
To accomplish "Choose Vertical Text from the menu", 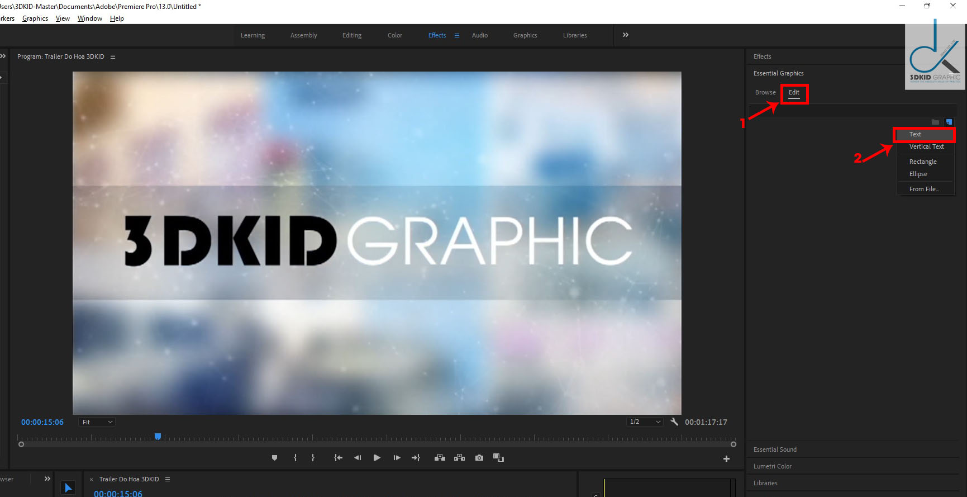I will [926, 146].
